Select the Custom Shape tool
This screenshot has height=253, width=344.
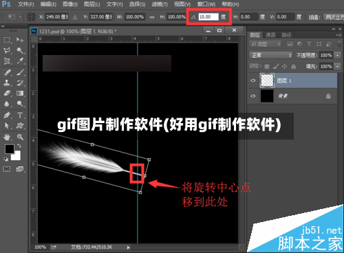click(20, 125)
